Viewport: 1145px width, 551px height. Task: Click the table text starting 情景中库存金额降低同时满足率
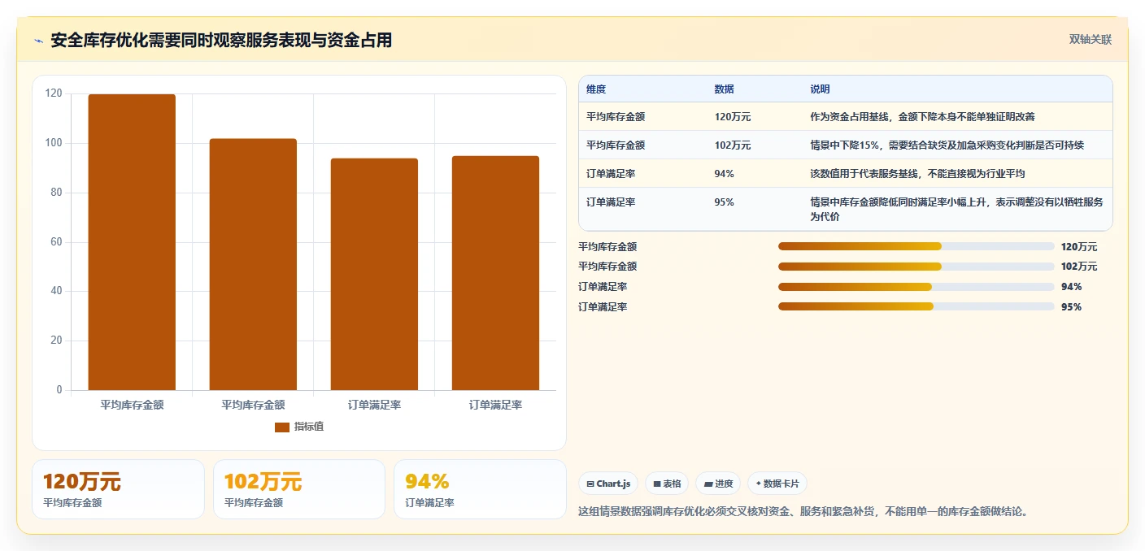pyautogui.click(x=956, y=210)
